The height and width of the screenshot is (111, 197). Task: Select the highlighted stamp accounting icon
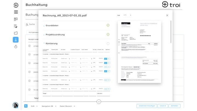pyautogui.click(x=16, y=40)
